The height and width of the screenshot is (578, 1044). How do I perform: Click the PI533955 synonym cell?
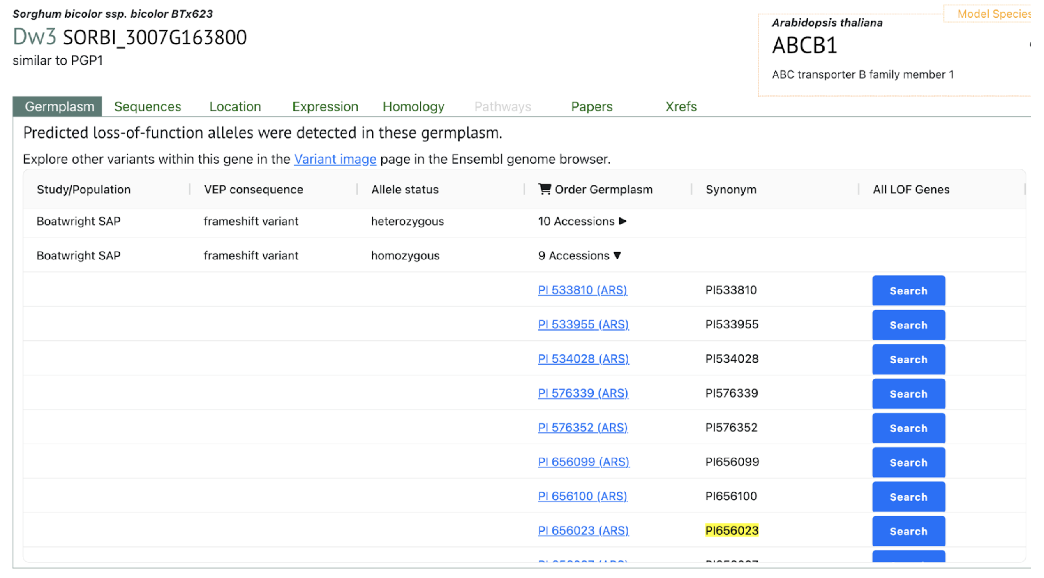tap(732, 325)
